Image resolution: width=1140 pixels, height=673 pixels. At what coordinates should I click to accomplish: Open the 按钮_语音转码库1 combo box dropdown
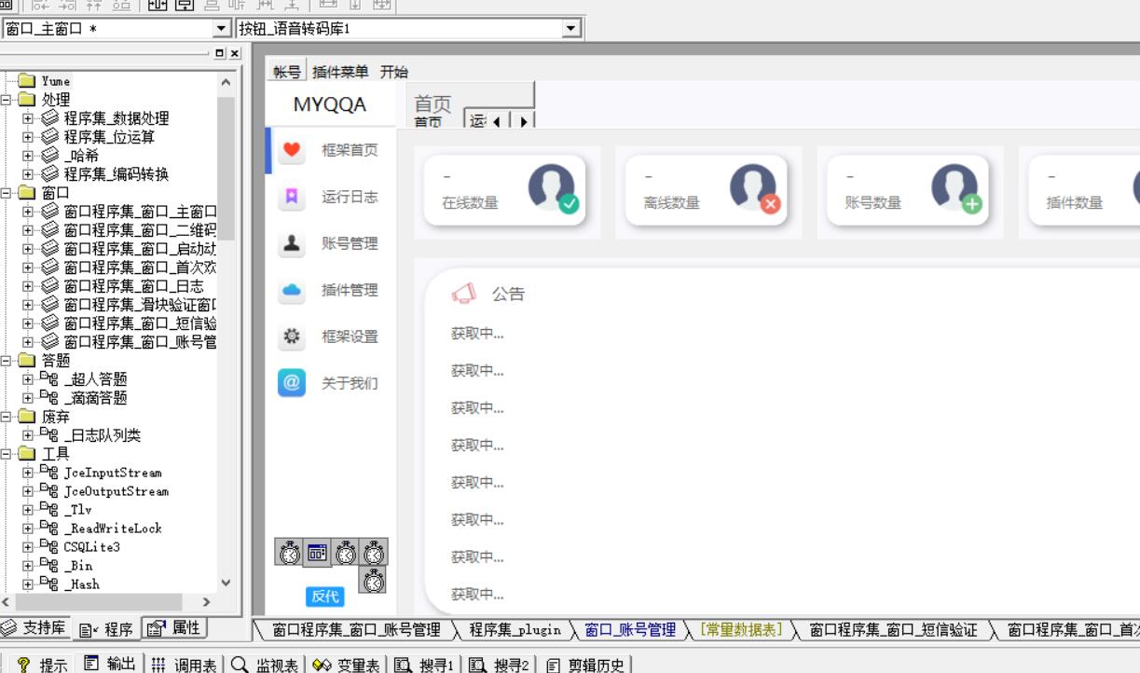[572, 29]
